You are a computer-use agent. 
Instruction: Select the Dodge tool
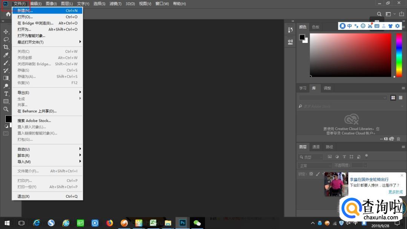[x=6, y=86]
